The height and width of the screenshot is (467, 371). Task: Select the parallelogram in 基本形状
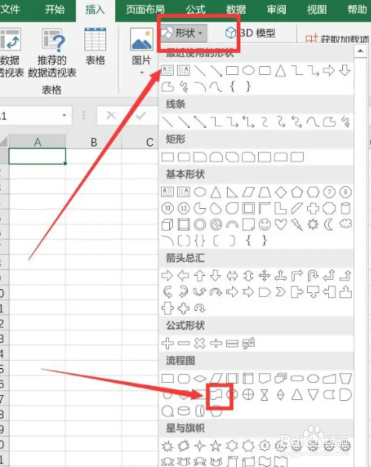[x=249, y=192]
